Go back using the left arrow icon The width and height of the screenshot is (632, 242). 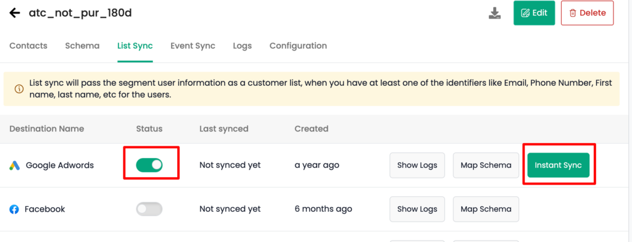(15, 13)
